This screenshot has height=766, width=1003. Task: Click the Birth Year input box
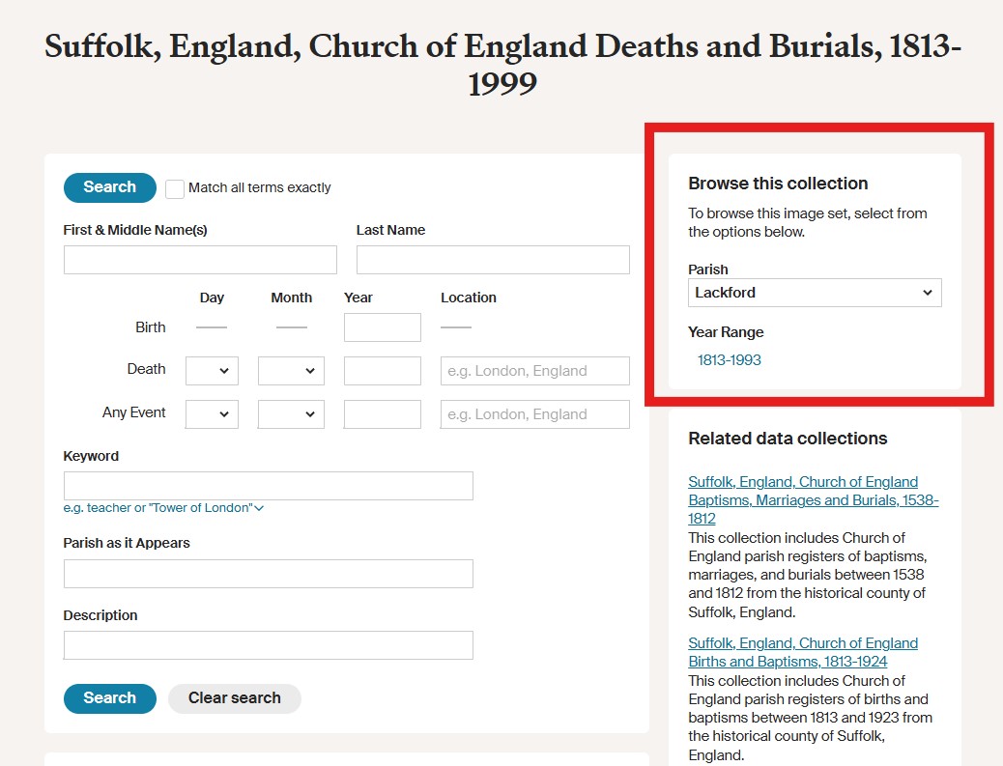[382, 327]
